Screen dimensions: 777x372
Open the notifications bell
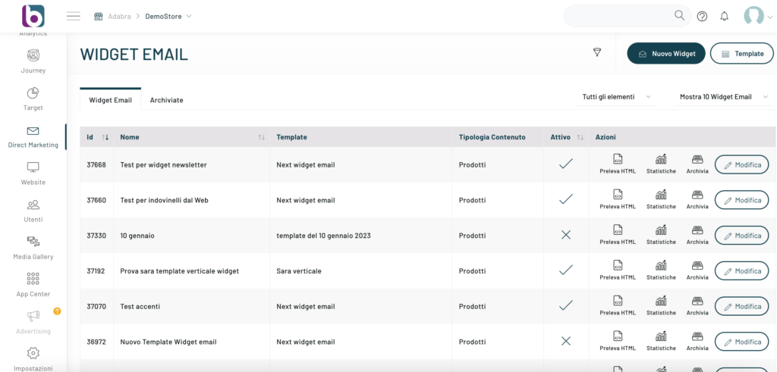(724, 16)
